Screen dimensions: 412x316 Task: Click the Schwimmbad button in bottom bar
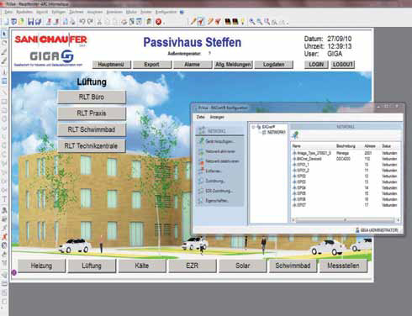pos(293,266)
